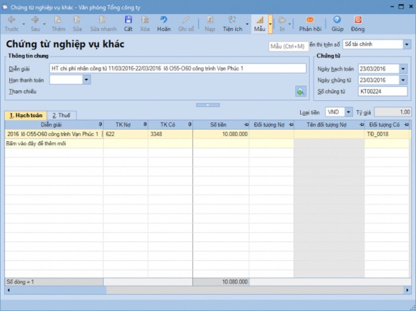This screenshot has height=311, width=416.
Task: Open the Phản hồi feedback icon
Action: (309, 20)
